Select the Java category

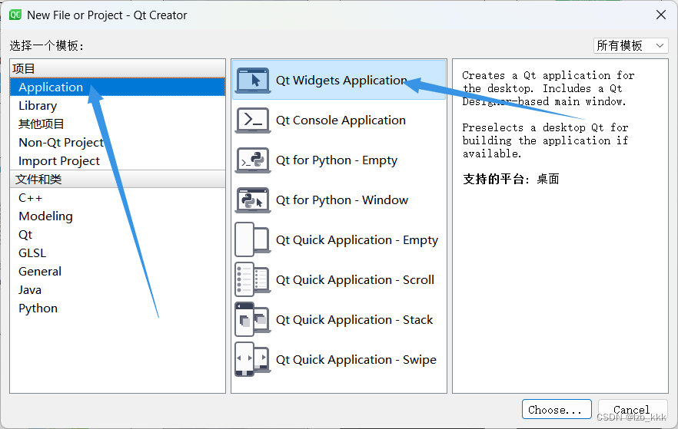pyautogui.click(x=118, y=290)
